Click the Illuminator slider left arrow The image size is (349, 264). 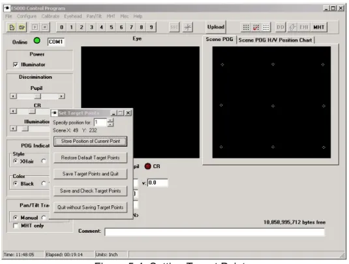coord(13,128)
